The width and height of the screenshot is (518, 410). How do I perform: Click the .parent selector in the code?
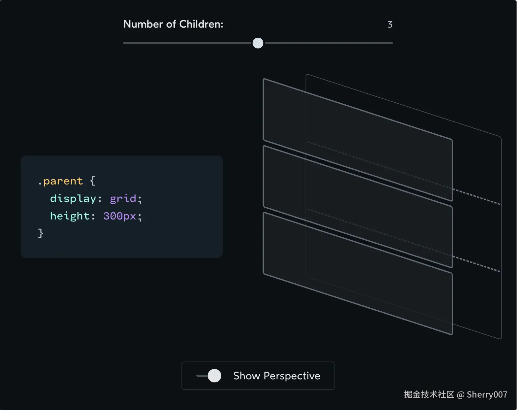point(61,181)
